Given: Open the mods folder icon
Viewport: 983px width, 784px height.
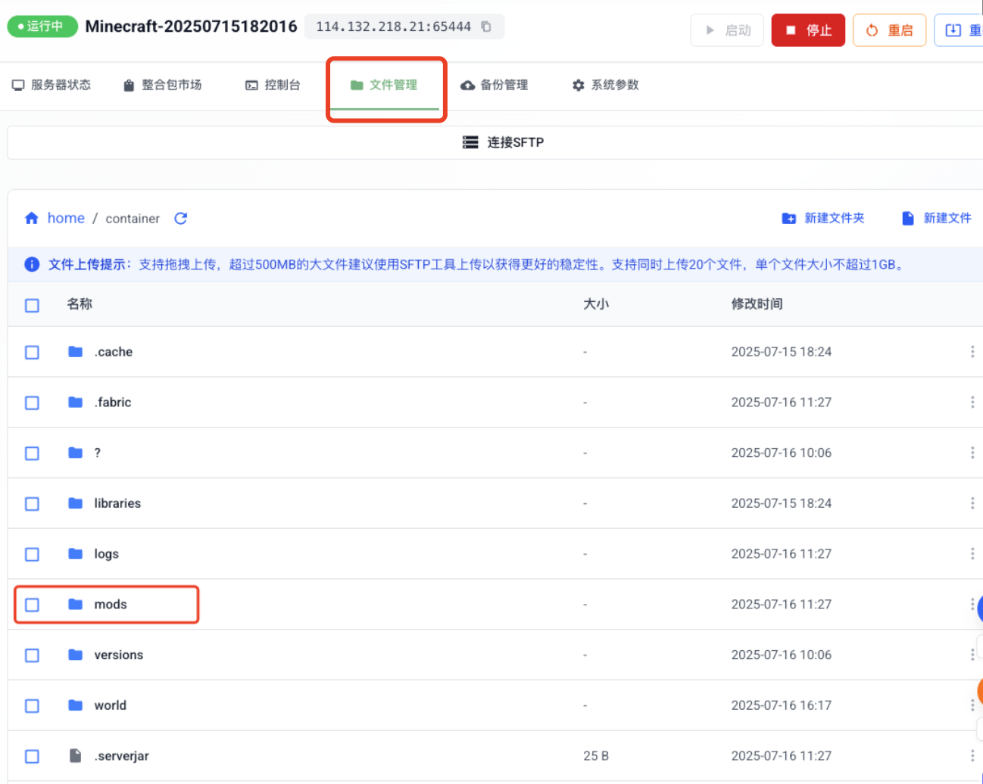Looking at the screenshot, I should pyautogui.click(x=75, y=604).
